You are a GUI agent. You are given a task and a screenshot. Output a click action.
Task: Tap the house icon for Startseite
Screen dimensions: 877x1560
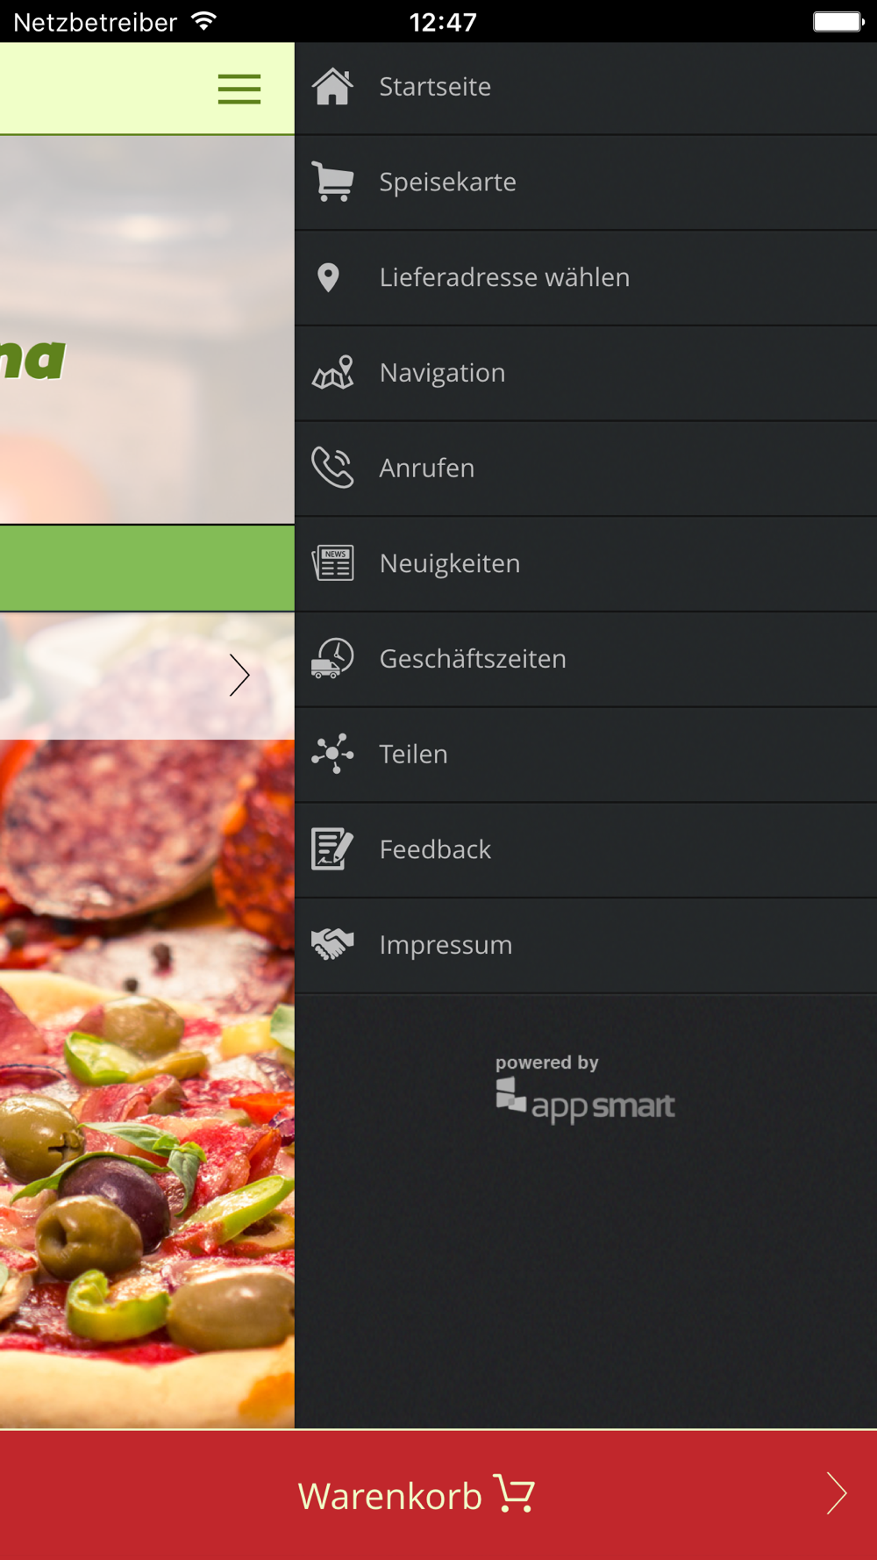pos(332,87)
